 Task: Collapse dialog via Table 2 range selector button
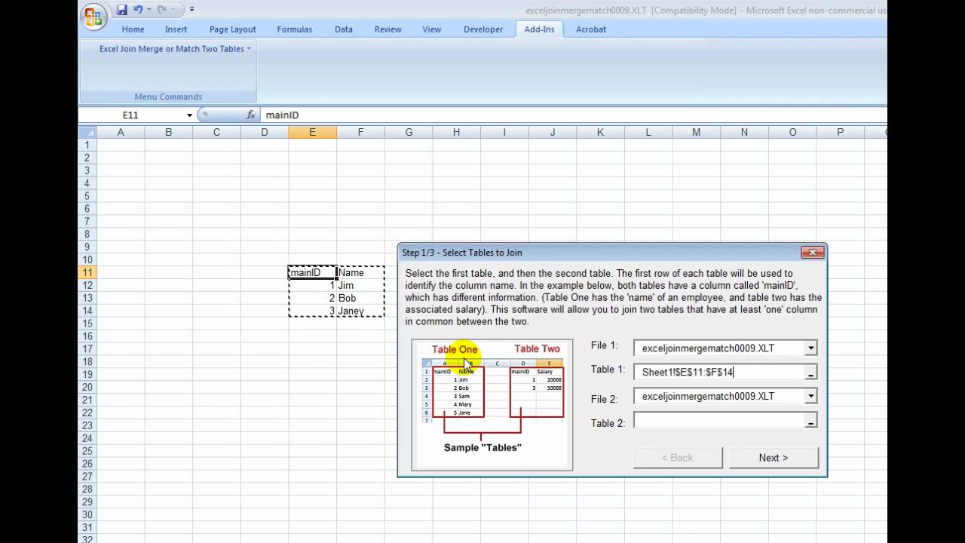pos(810,422)
